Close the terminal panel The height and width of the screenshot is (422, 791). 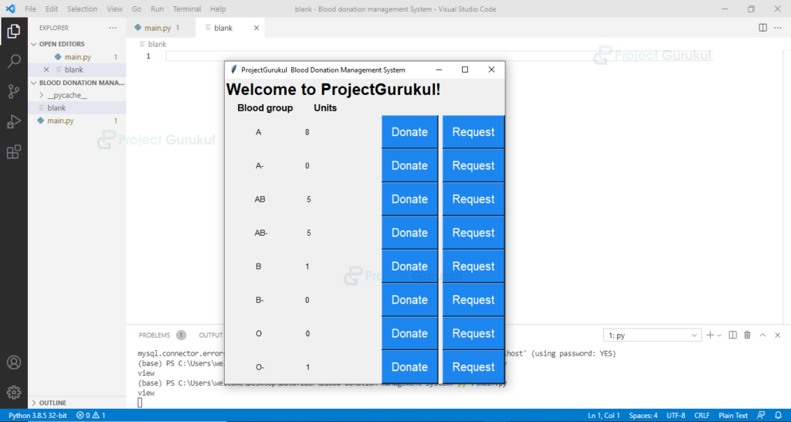tap(777, 335)
